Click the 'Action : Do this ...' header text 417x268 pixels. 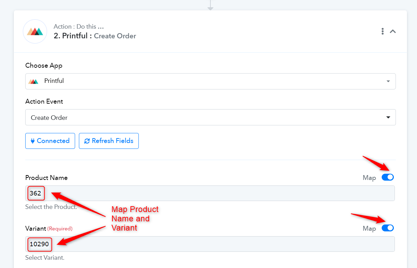[79, 27]
